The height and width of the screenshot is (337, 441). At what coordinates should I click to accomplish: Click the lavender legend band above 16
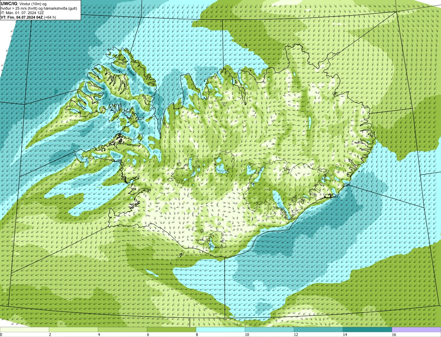[417, 330]
